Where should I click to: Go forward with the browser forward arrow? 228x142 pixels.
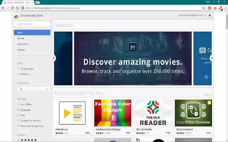[8, 8]
